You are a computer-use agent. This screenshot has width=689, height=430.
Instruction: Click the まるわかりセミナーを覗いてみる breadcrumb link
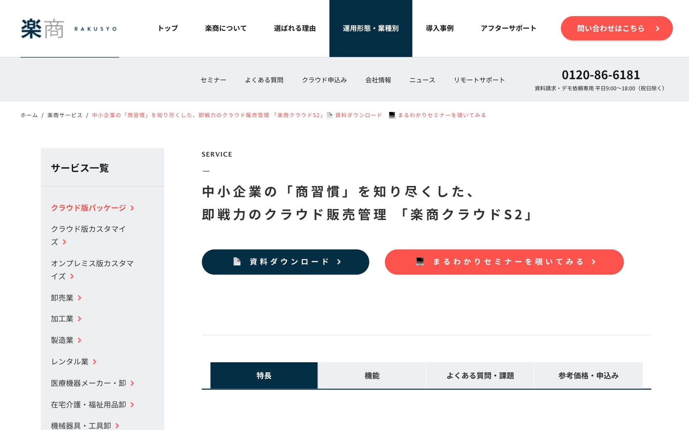tap(442, 115)
